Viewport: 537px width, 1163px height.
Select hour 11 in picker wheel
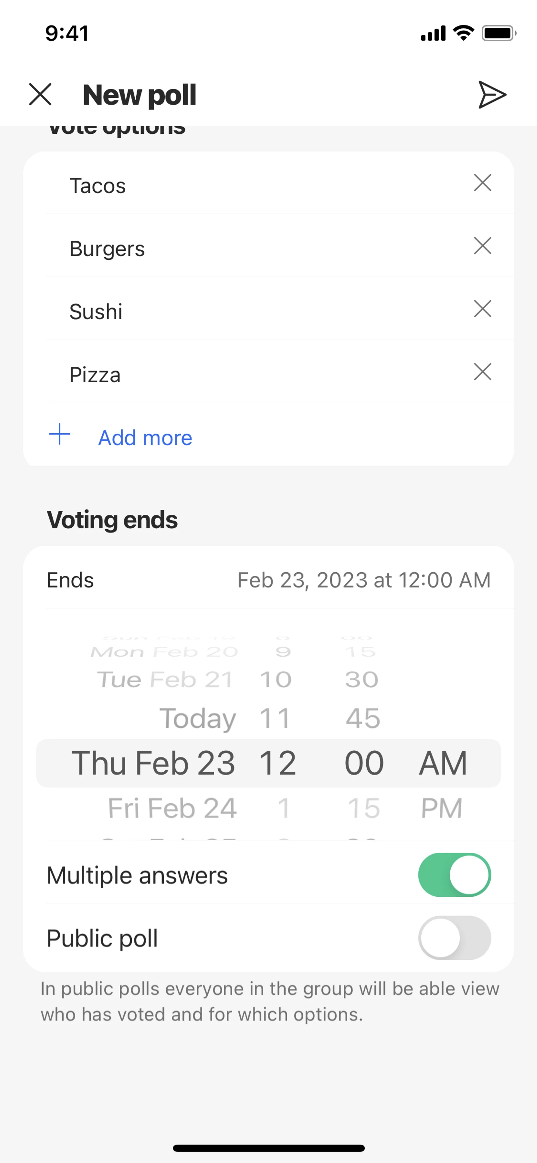(x=275, y=718)
